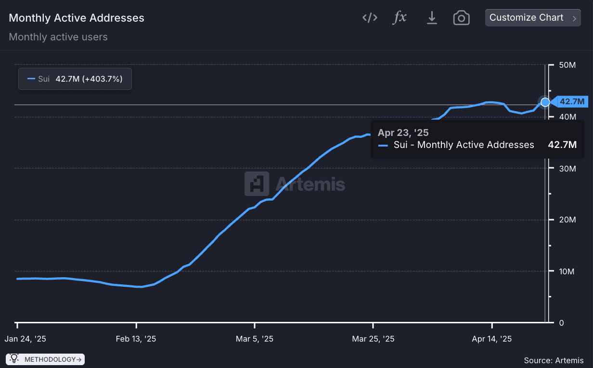Download the chart data
The height and width of the screenshot is (368, 593).
[432, 18]
